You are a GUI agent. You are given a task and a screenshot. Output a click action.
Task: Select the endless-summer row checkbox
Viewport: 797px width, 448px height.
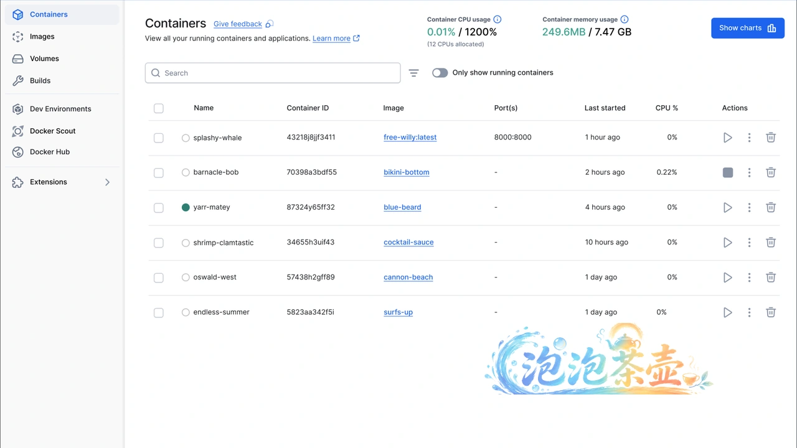click(x=159, y=312)
